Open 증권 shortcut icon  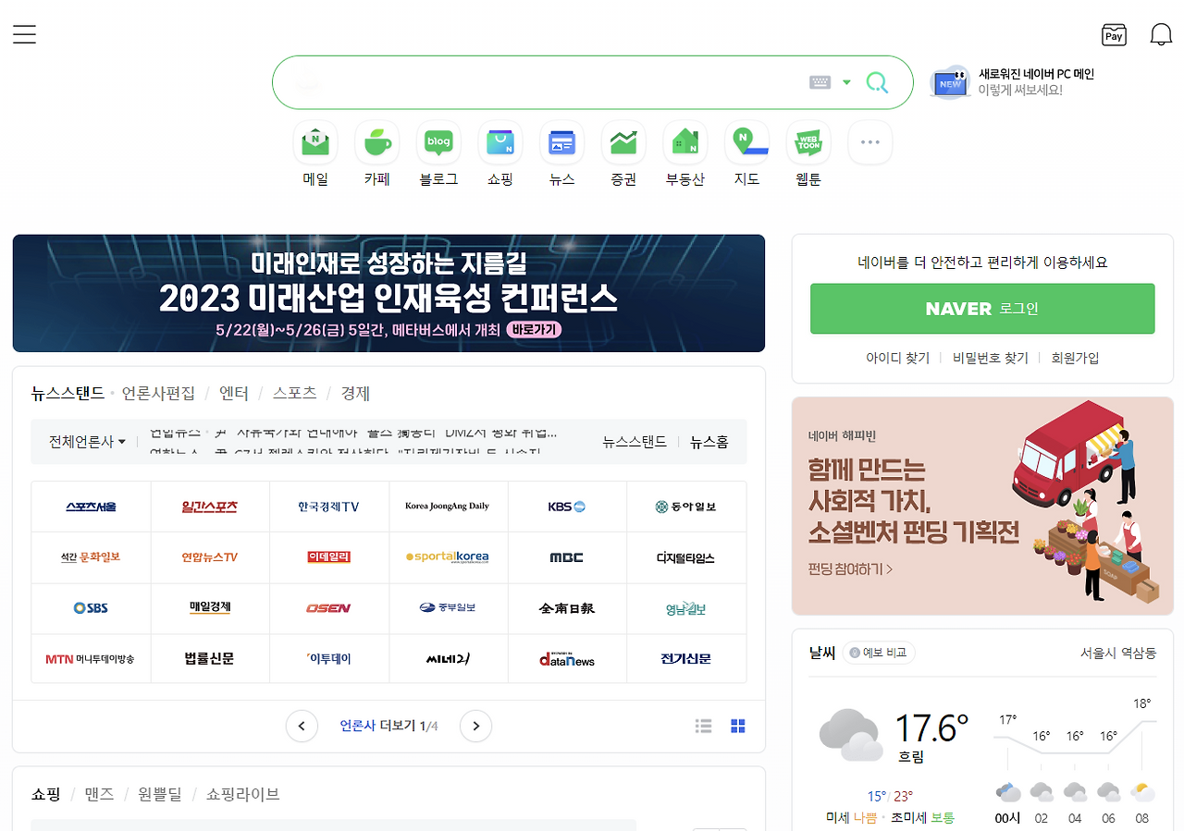[623, 143]
